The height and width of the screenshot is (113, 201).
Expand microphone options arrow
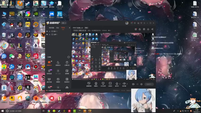coord(120,84)
